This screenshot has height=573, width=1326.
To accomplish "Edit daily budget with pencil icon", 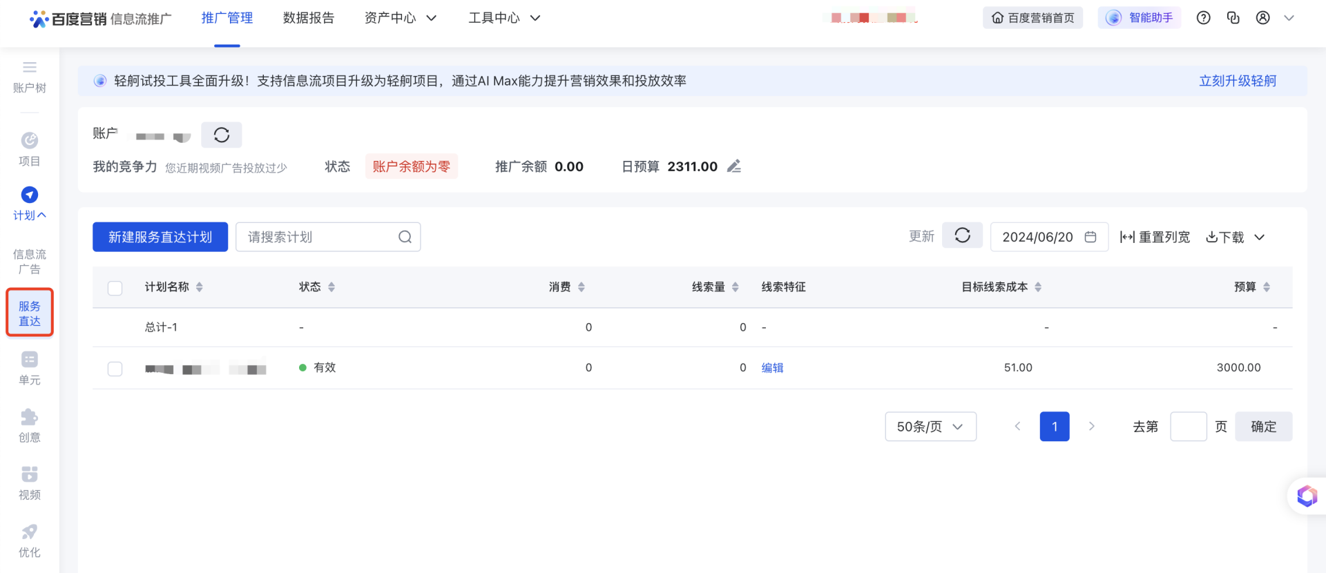I will (x=734, y=166).
